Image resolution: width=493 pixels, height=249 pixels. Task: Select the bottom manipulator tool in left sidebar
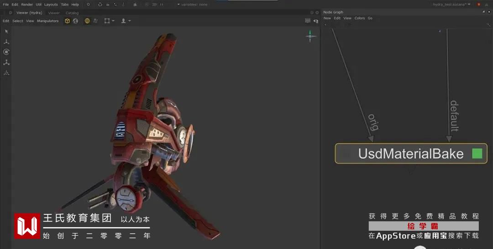pyautogui.click(x=6, y=73)
